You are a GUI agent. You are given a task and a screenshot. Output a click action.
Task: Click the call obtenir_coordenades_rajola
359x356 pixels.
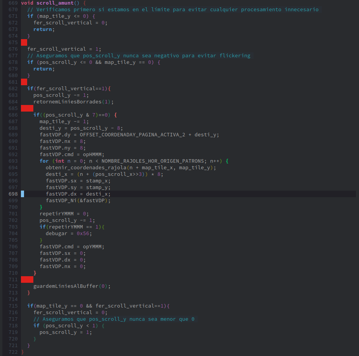(86, 168)
